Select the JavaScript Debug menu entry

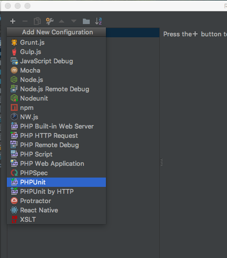(x=56, y=61)
